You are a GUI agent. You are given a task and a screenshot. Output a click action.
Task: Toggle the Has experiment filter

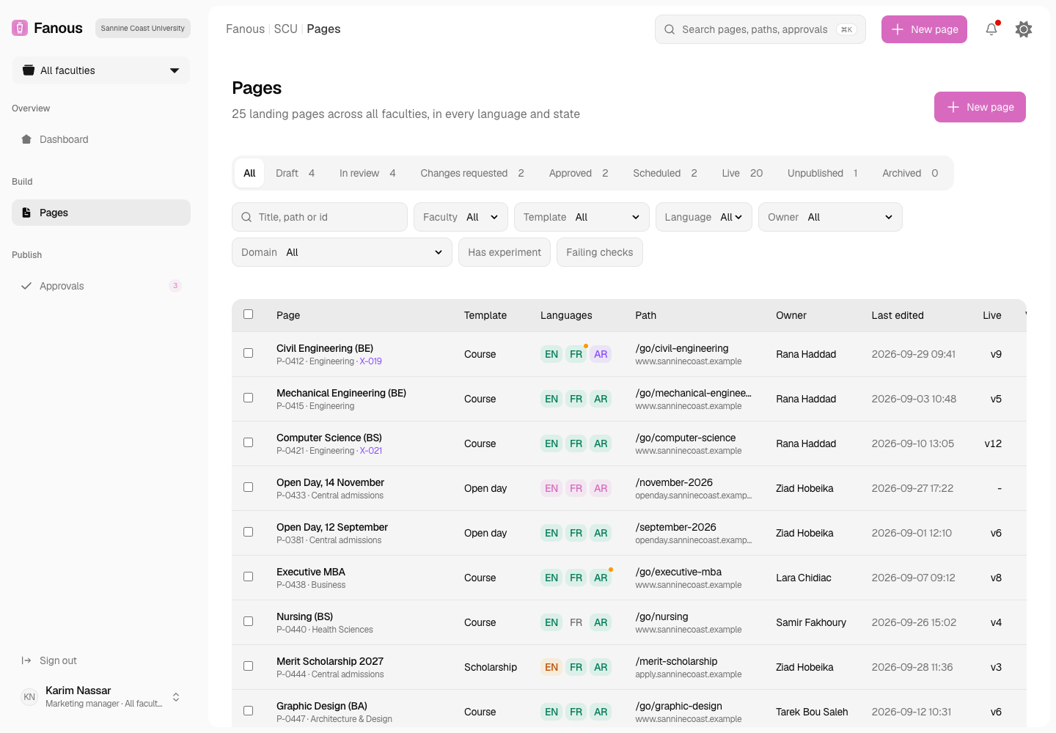[505, 252]
